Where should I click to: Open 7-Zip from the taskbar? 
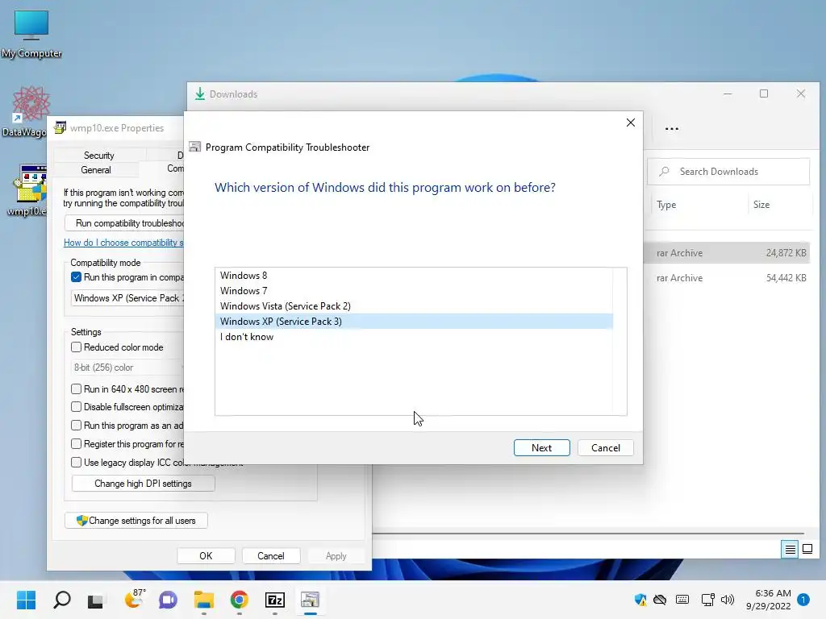point(275,600)
